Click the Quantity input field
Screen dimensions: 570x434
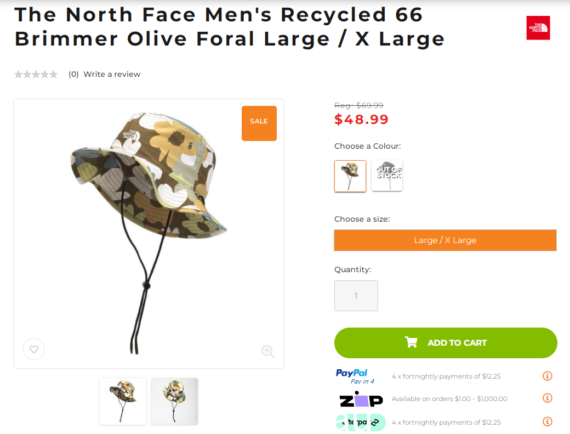(x=356, y=296)
